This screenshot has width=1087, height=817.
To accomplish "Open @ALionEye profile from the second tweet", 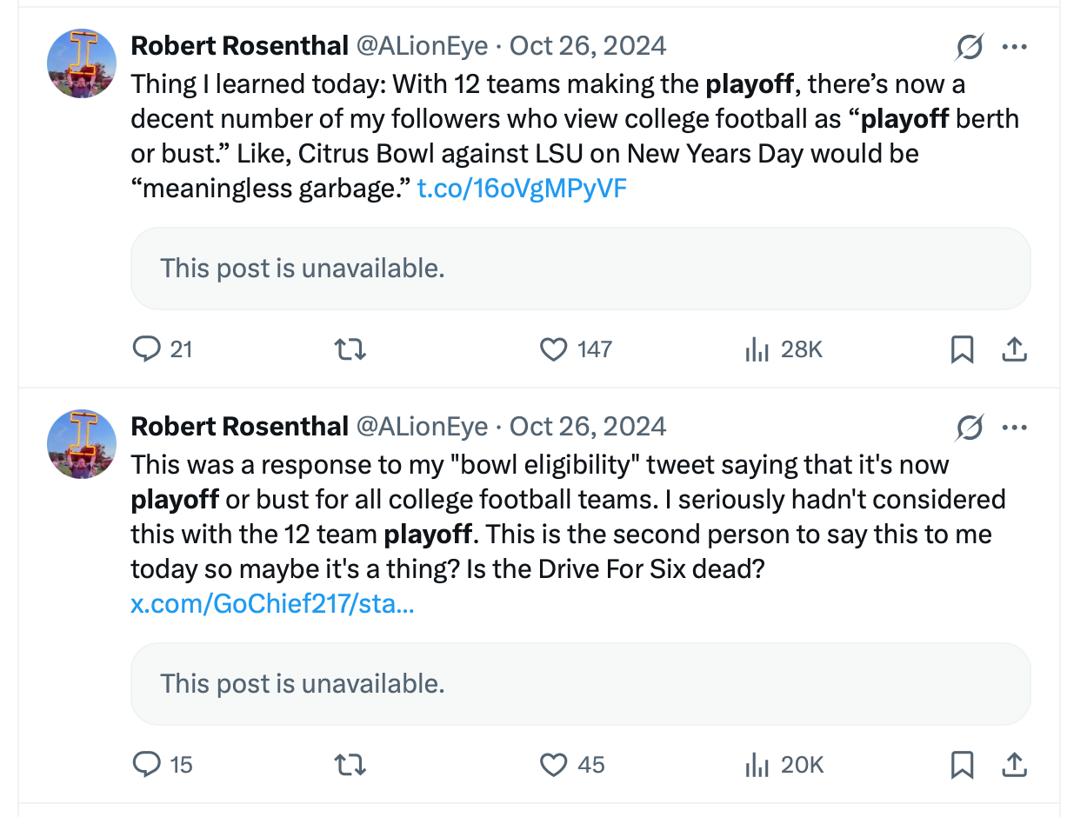I will coord(422,427).
